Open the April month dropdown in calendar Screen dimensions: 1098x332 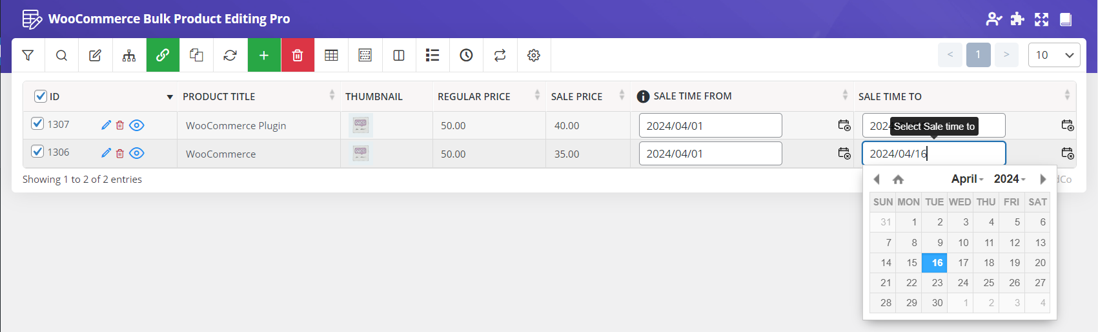tap(966, 179)
